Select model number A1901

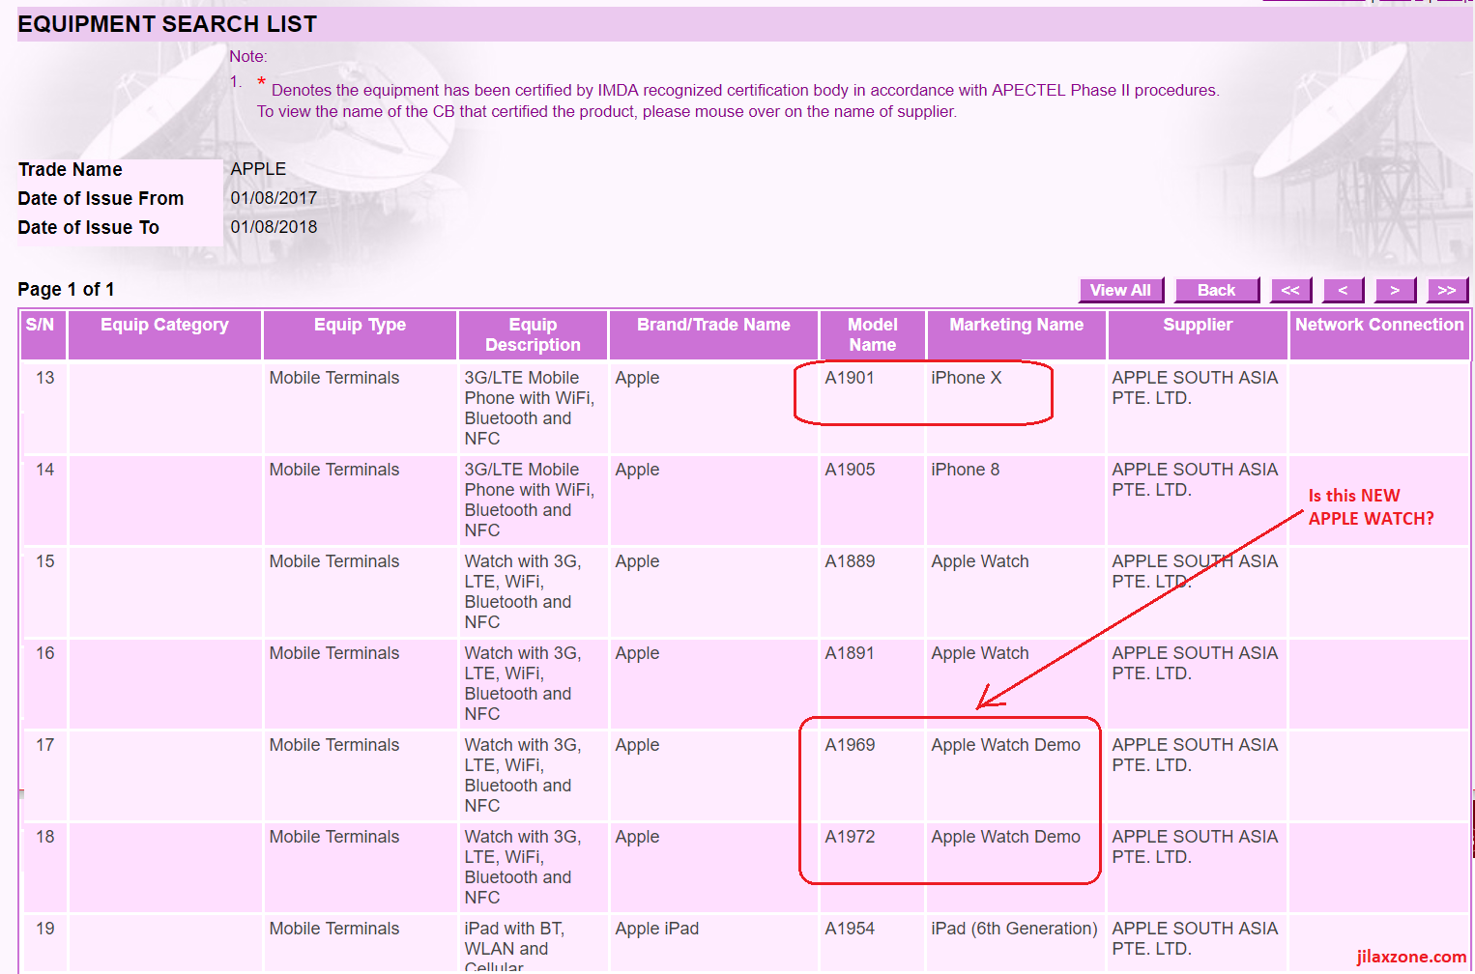coord(850,378)
